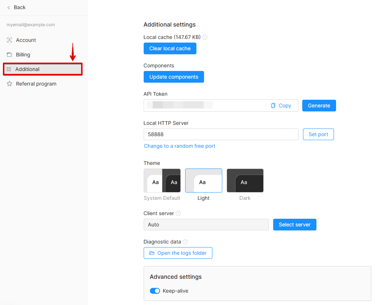Choose the Light theme
Image resolution: width=375 pixels, height=305 pixels.
(x=204, y=181)
